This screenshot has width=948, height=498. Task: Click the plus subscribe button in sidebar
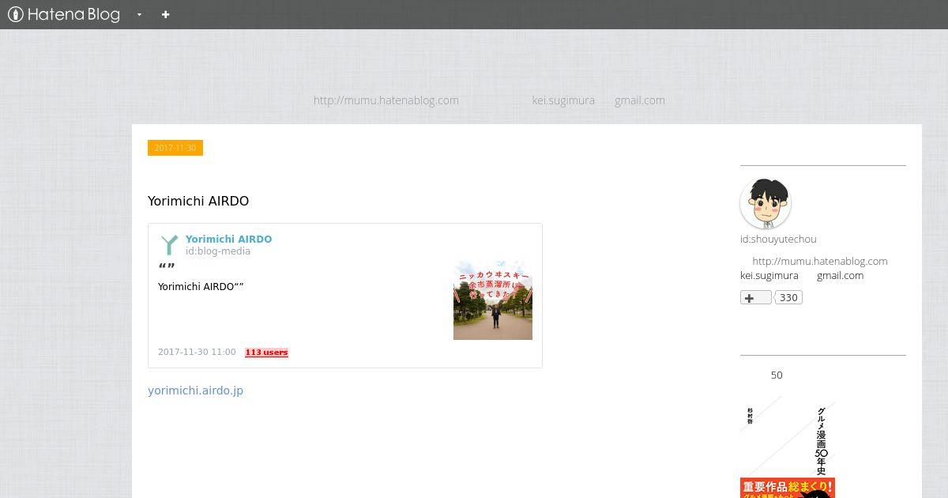(x=755, y=297)
